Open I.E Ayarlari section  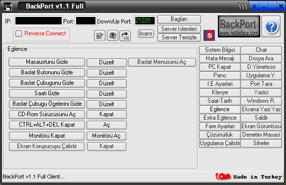(x=220, y=84)
